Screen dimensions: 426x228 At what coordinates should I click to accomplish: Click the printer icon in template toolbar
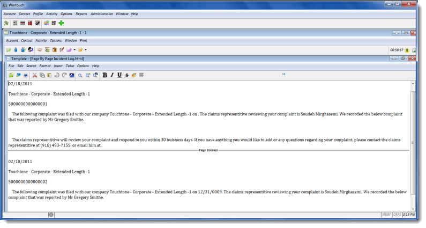pos(26,75)
